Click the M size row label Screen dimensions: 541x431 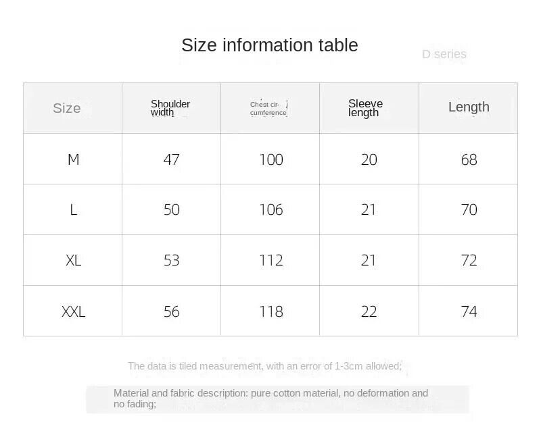coord(73,159)
